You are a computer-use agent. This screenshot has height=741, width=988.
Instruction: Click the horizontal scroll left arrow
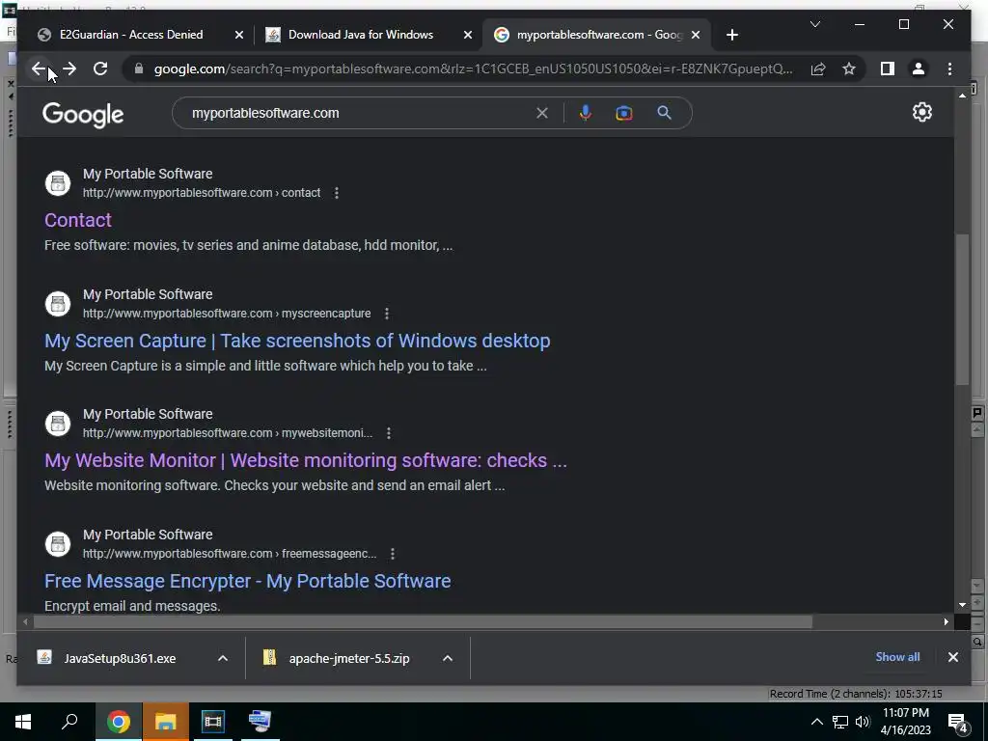[x=25, y=622]
